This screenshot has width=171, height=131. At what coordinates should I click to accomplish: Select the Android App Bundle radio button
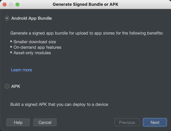pos(7,18)
